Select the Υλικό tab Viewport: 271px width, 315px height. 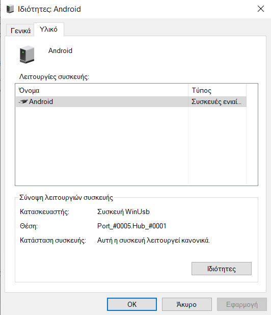(49, 30)
